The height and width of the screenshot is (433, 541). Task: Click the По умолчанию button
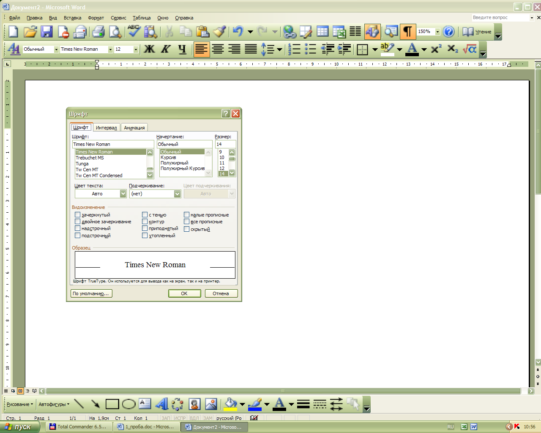tap(91, 293)
